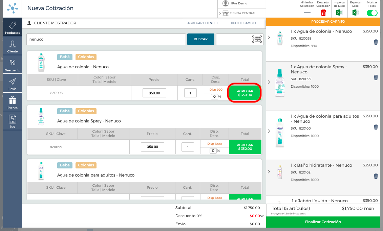Viewport: 383px width, 231px height.
Task: Click the Tienda Central store icon
Action: click(x=226, y=13)
